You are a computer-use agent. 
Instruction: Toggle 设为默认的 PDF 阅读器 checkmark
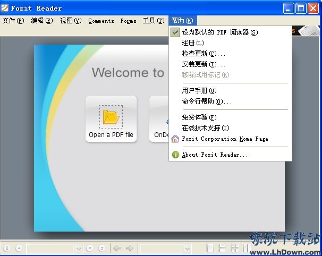[x=175, y=32]
